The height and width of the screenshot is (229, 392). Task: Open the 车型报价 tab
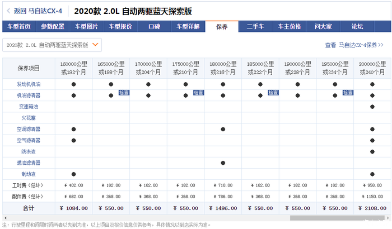click(120, 26)
